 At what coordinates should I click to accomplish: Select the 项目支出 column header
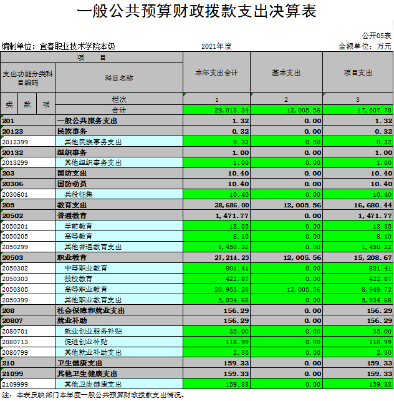point(358,73)
